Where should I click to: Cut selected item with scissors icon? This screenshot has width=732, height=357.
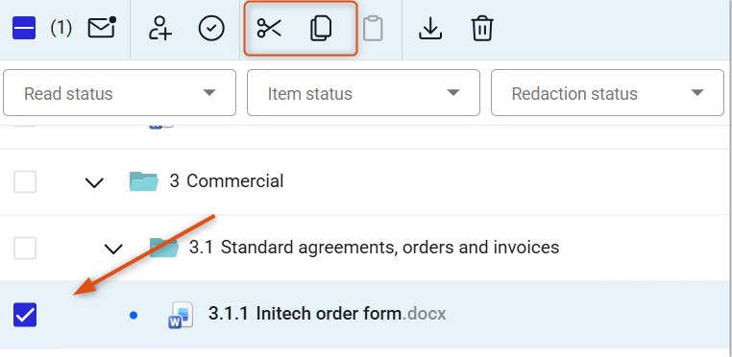[269, 28]
